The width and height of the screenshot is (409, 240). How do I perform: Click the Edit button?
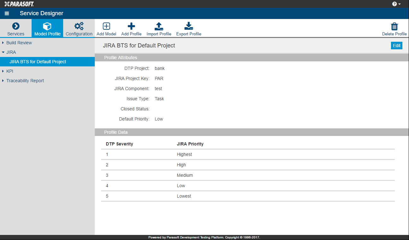pyautogui.click(x=397, y=46)
